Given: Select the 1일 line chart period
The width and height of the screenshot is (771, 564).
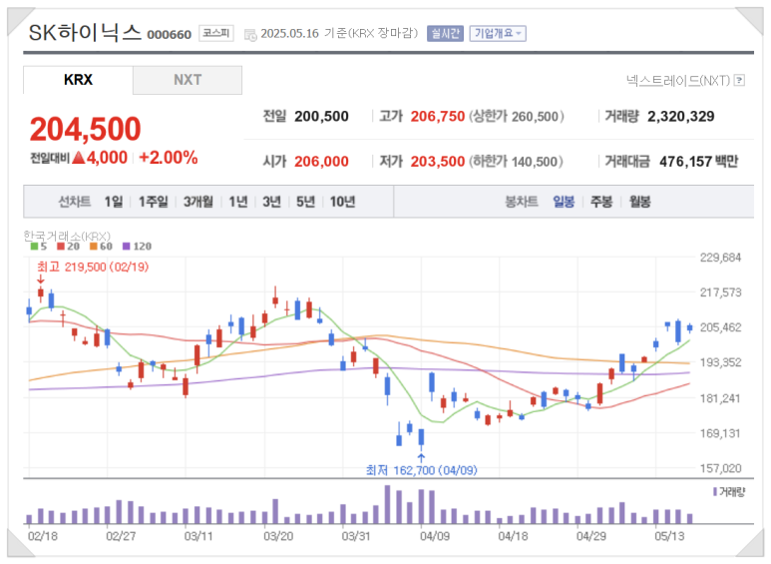Looking at the screenshot, I should coord(114,202).
